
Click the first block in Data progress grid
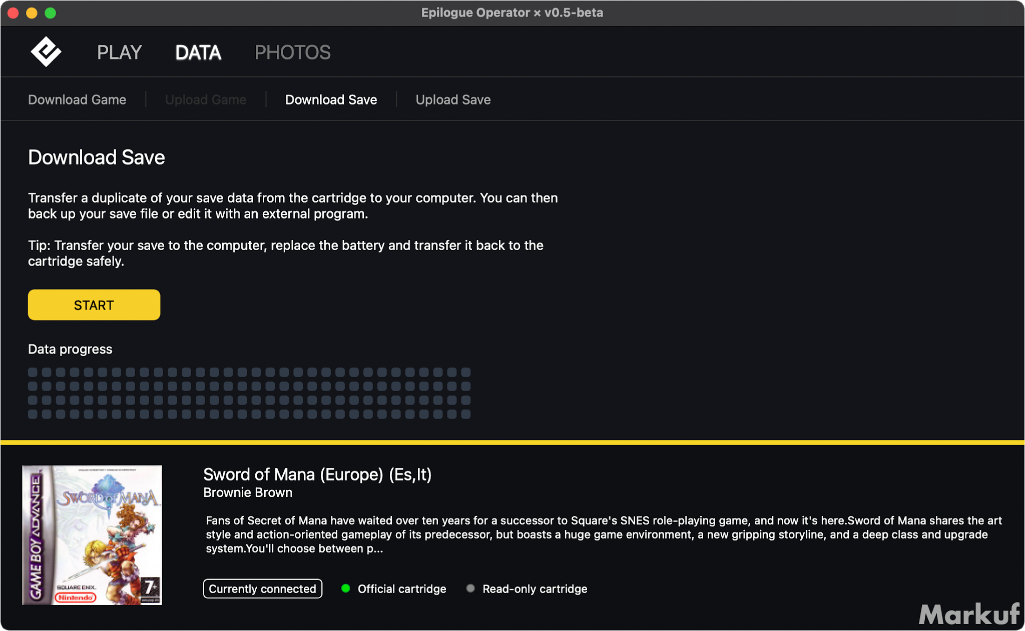click(33, 372)
